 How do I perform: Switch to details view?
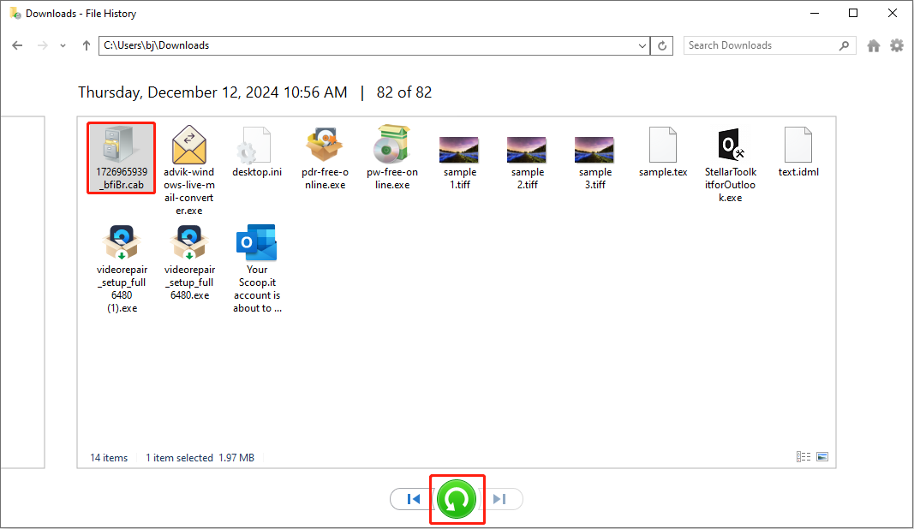[x=803, y=457]
